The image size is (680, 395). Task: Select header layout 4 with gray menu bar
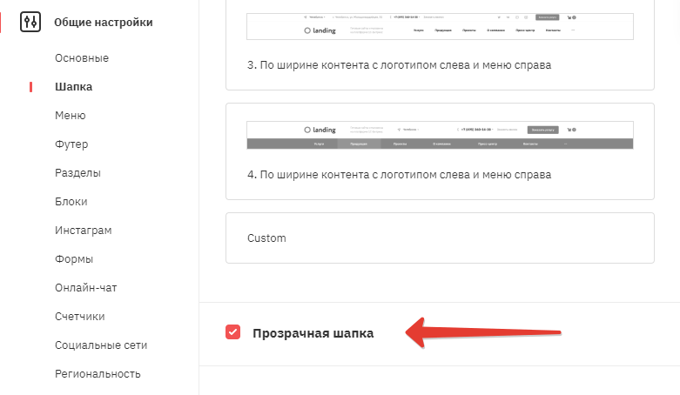pyautogui.click(x=440, y=135)
